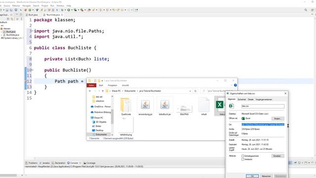Click the Erweitert button
Viewport: 316px width, 178px height.
(x=277, y=156)
